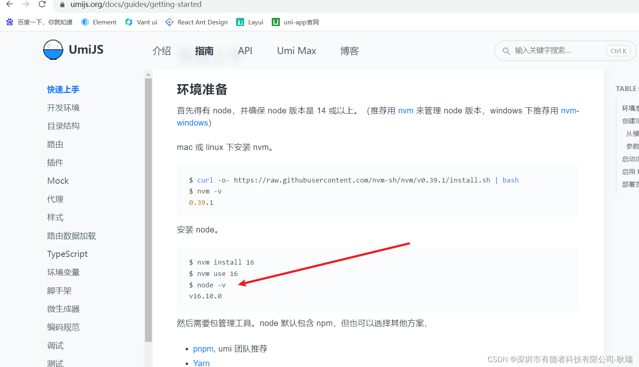This screenshot has height=367, width=639.
Task: Click the 0.39.1 version output
Action: coord(201,202)
